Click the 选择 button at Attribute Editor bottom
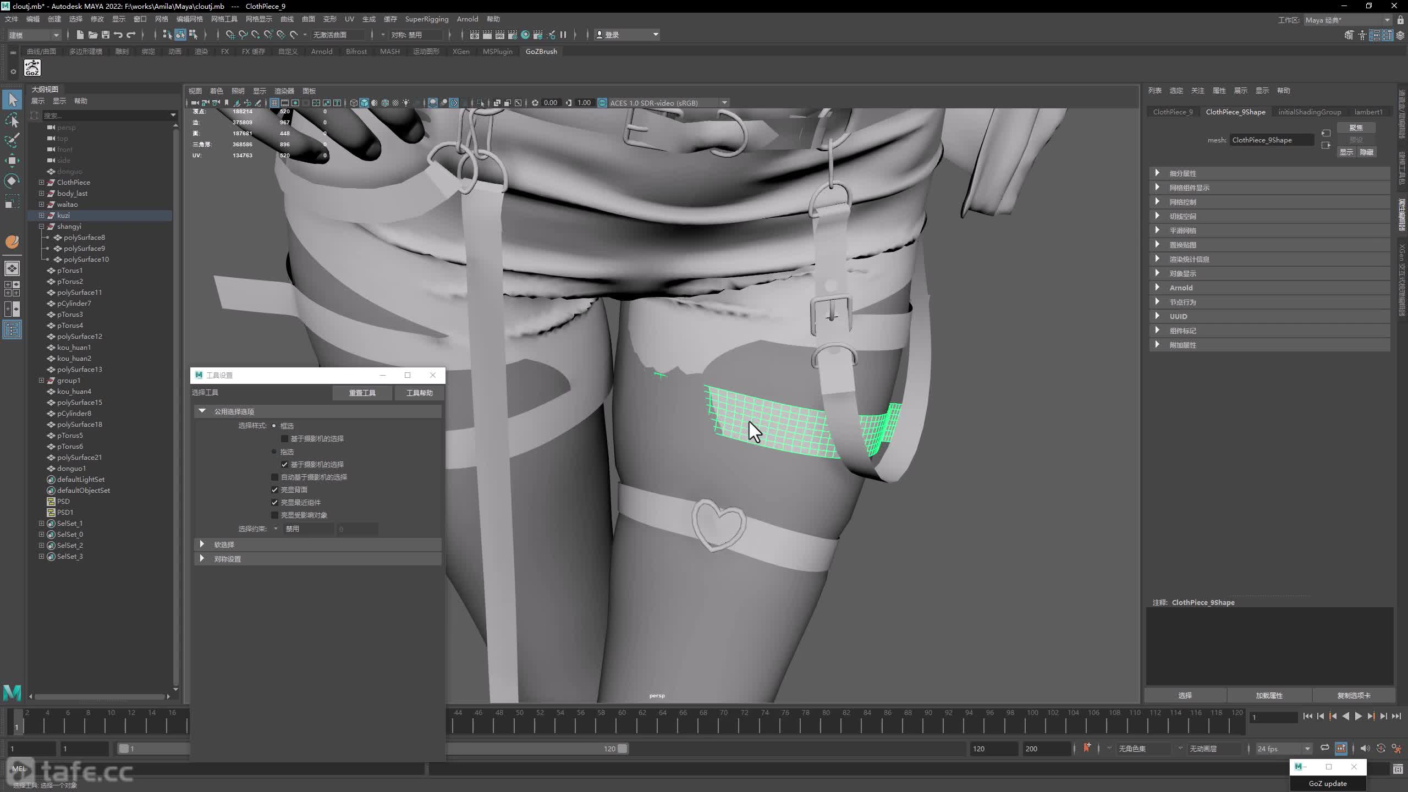 (1185, 695)
